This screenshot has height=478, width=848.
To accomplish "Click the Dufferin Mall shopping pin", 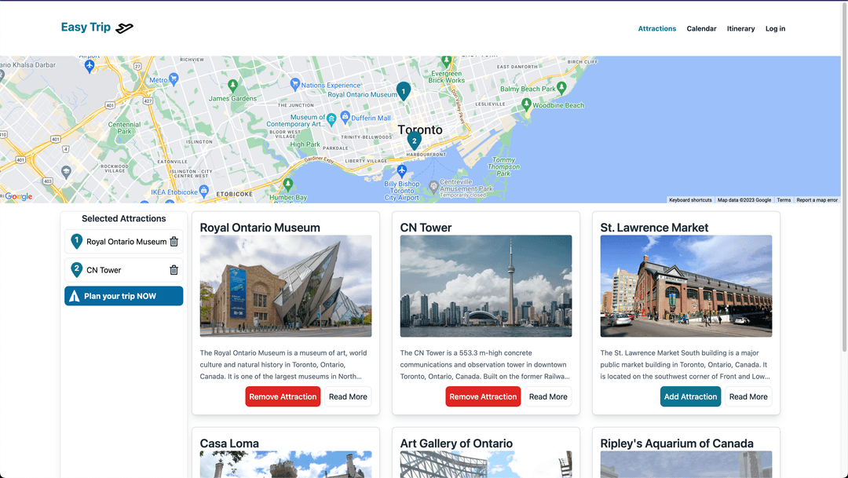I will click(344, 119).
